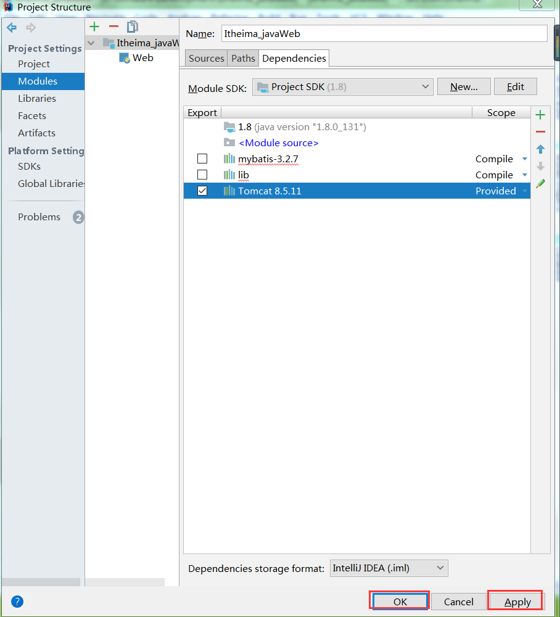Remove selected module with red minus
560x617 pixels.
[x=113, y=27]
